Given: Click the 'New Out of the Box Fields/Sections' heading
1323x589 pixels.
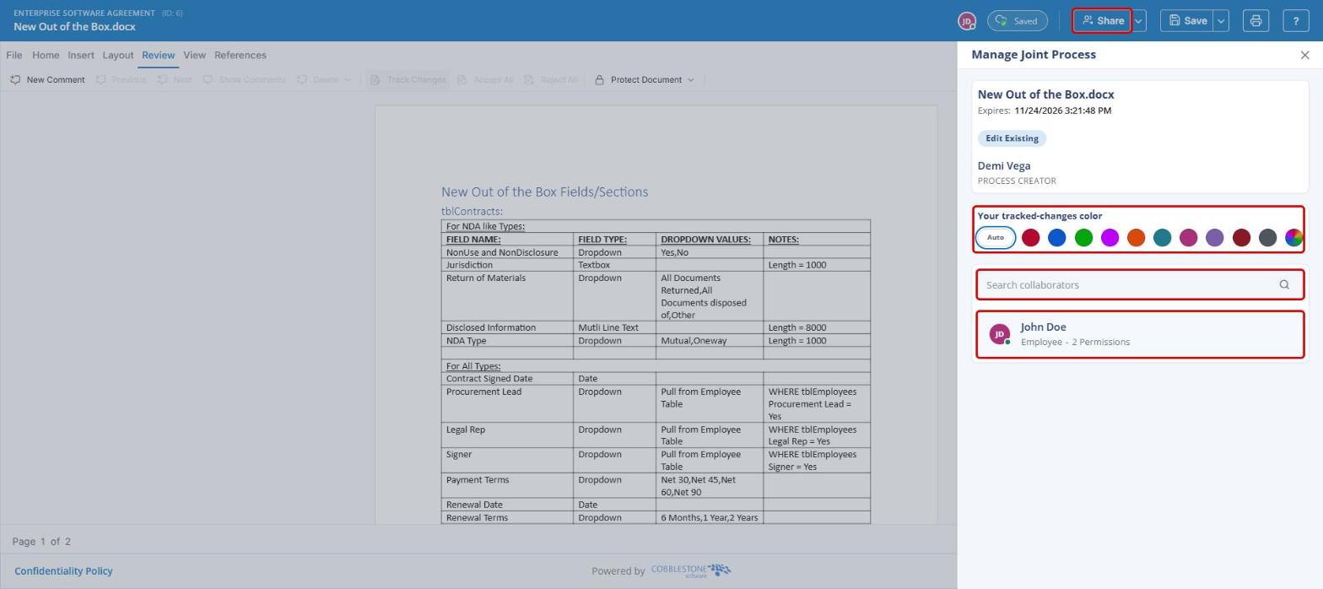Looking at the screenshot, I should point(544,192).
